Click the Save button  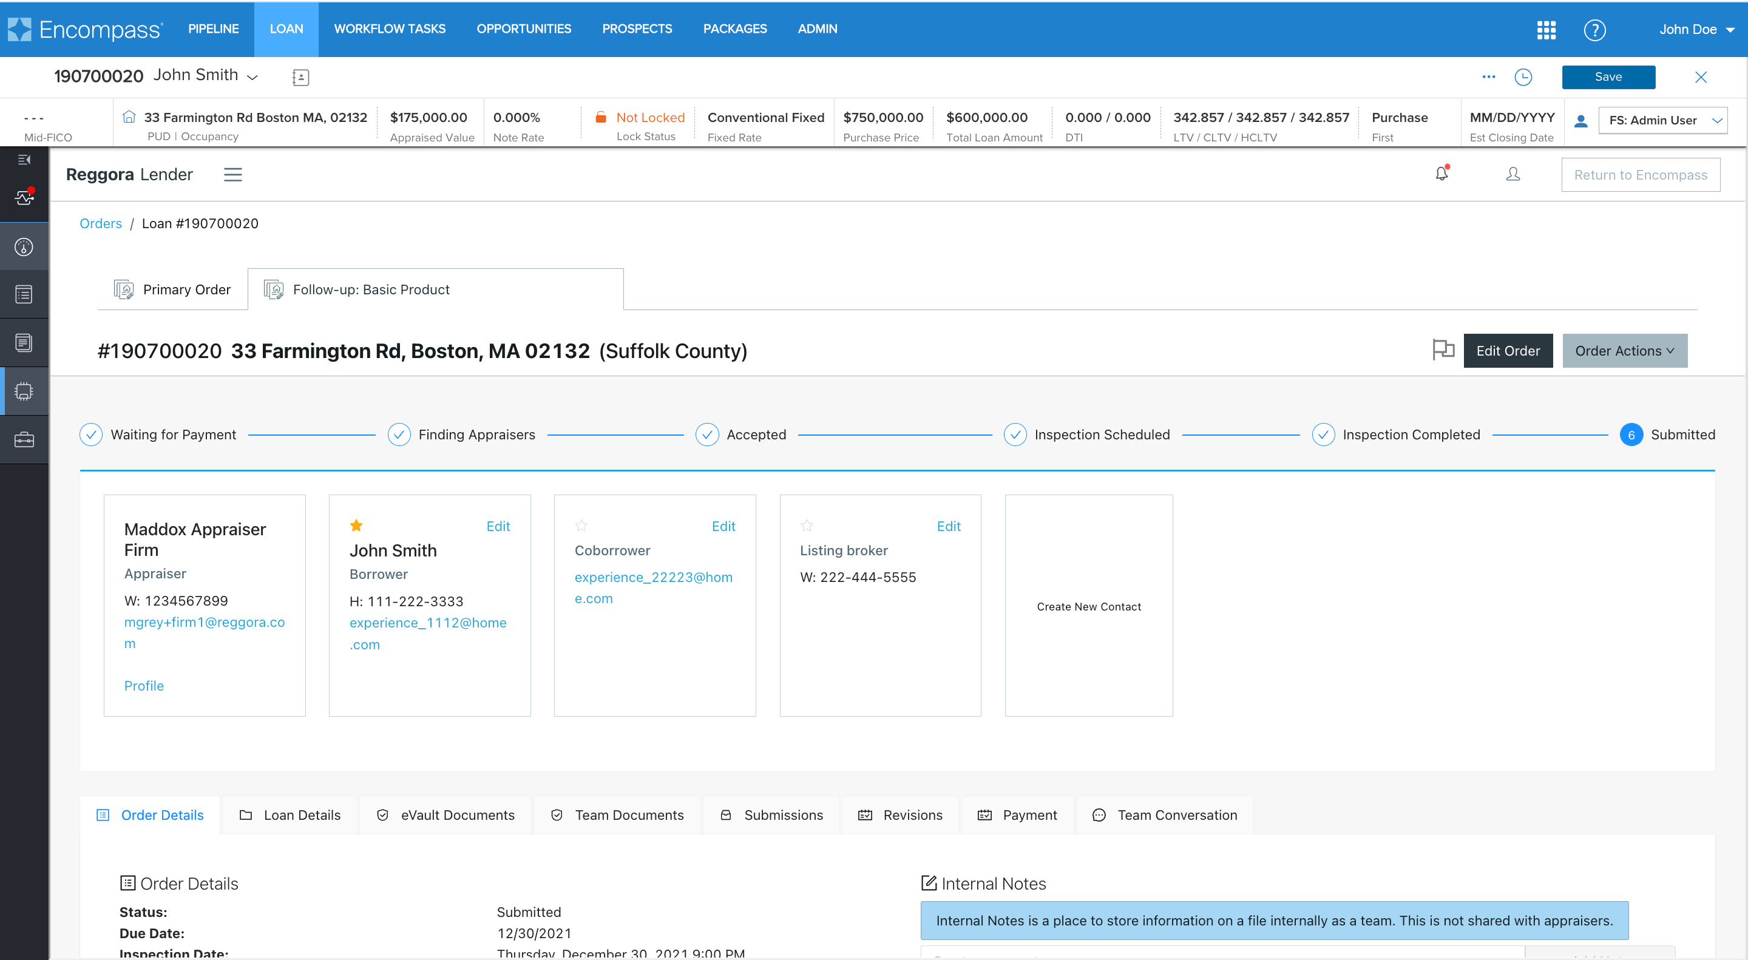point(1608,76)
